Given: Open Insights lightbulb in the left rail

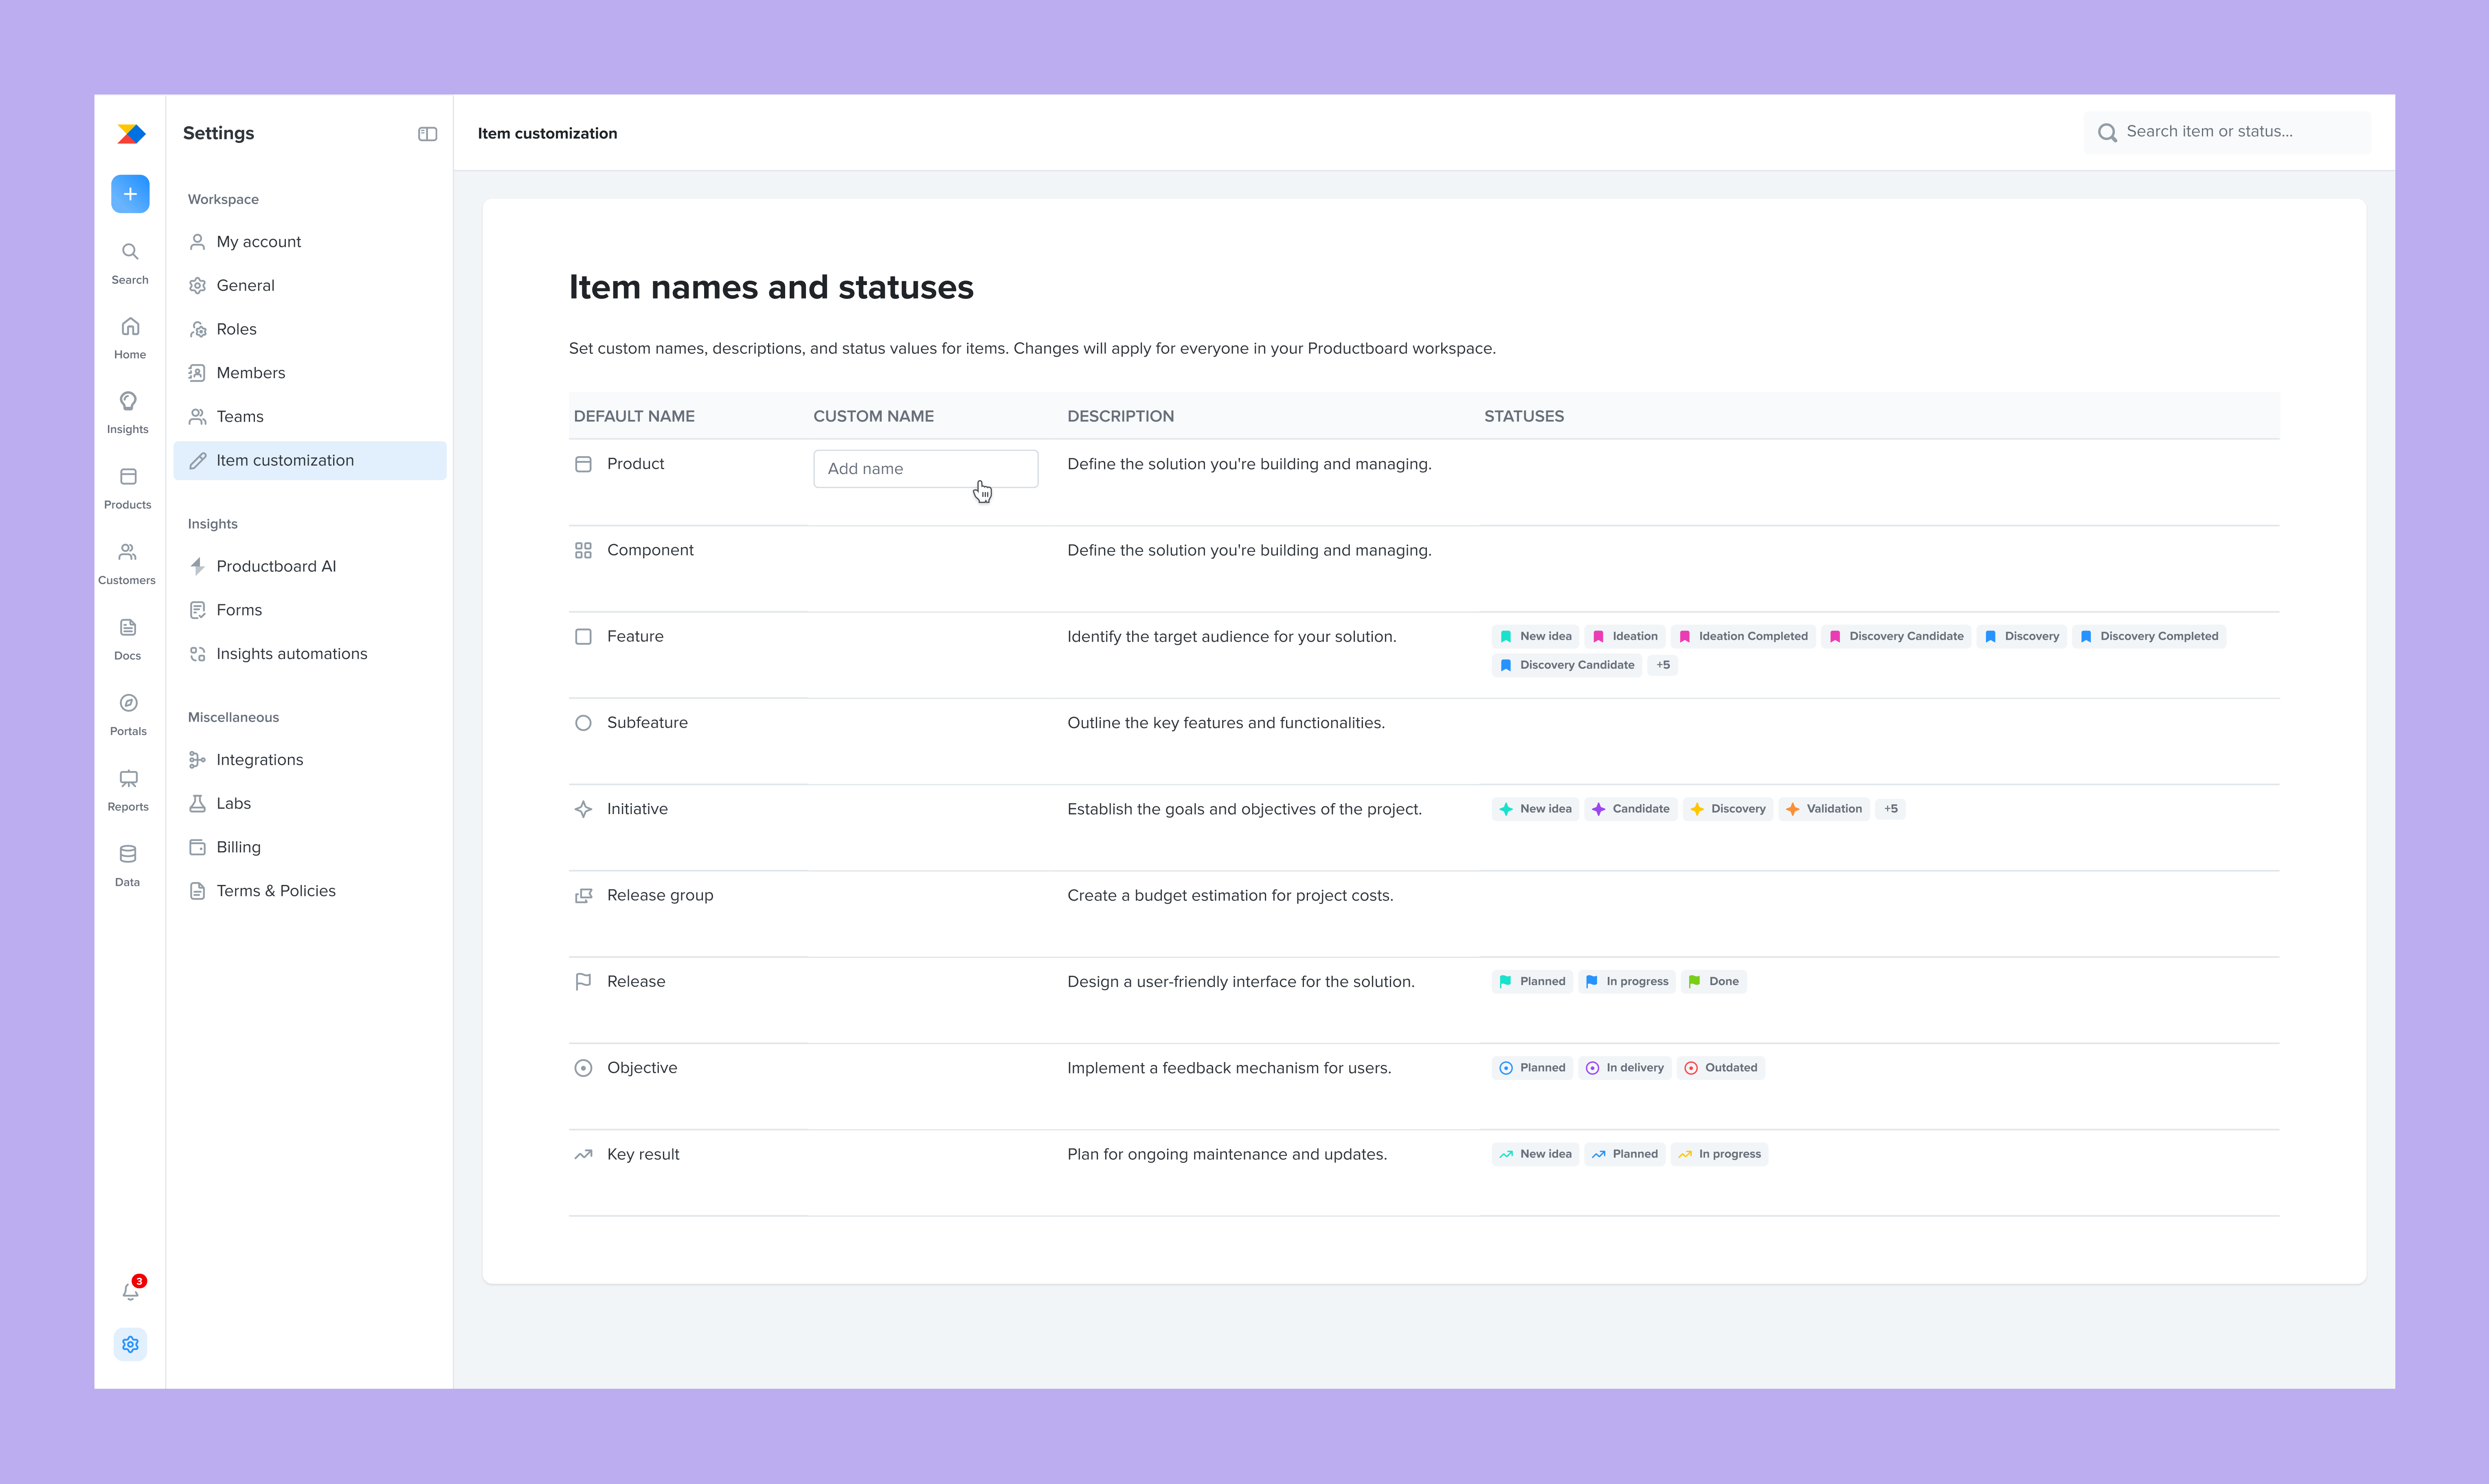Looking at the screenshot, I should [x=128, y=413].
